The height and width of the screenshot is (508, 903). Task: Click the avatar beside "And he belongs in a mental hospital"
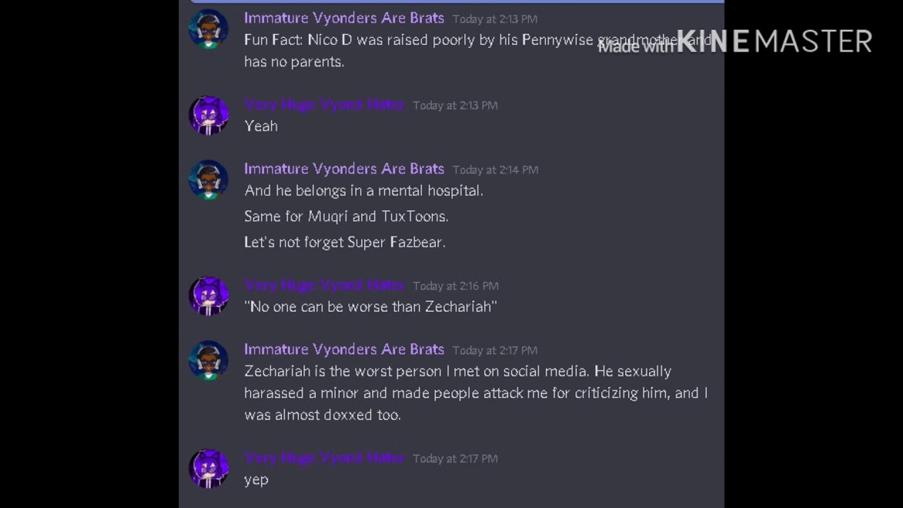(x=209, y=180)
